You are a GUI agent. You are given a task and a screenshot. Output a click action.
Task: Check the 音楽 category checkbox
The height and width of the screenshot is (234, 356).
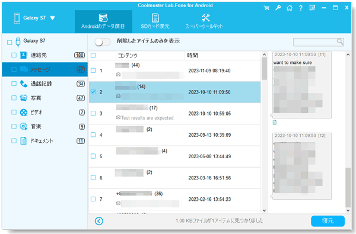pyautogui.click(x=14, y=127)
